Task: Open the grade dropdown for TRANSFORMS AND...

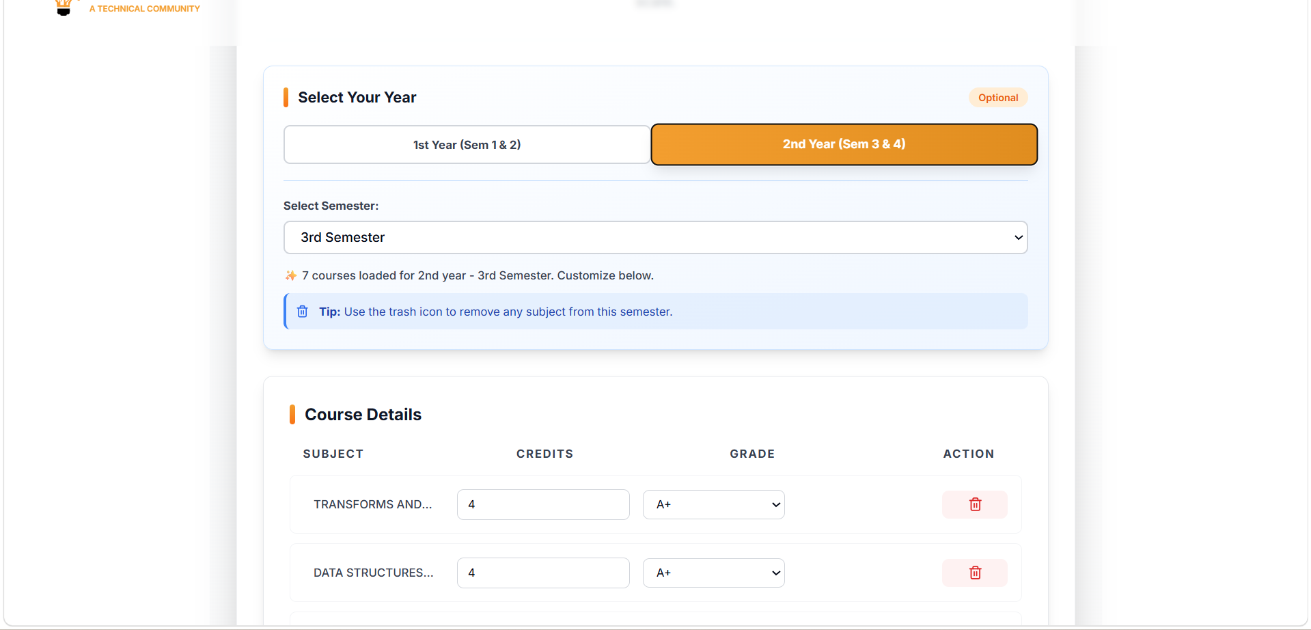Action: click(x=714, y=504)
